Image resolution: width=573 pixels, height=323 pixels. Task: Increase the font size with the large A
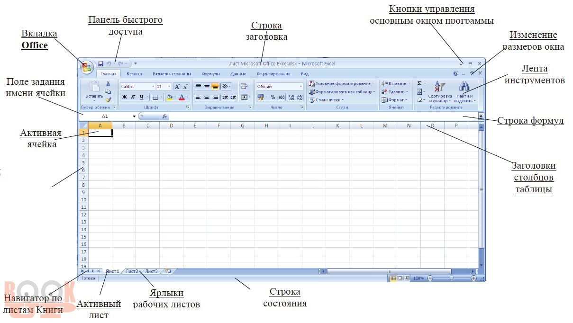pos(177,87)
